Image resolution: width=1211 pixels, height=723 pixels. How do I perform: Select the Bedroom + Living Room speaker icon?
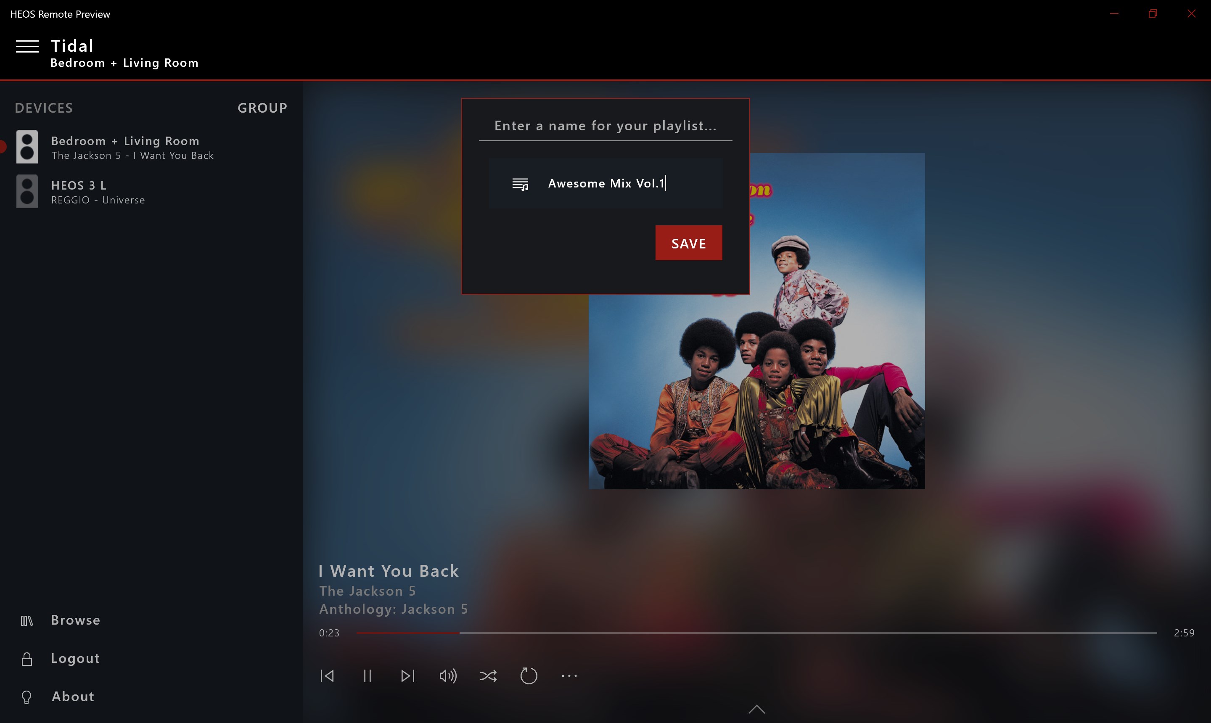(27, 146)
